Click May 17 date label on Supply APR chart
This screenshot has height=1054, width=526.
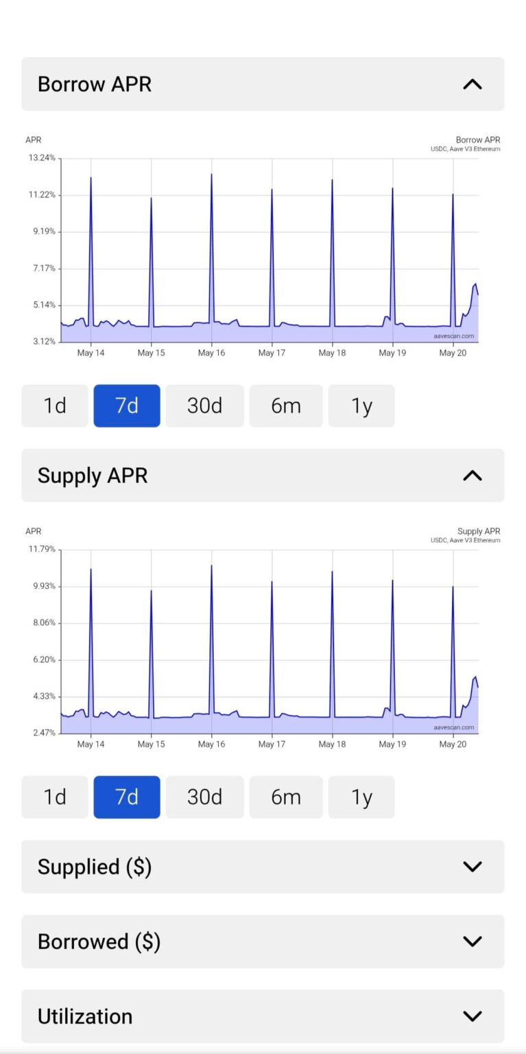(x=272, y=745)
